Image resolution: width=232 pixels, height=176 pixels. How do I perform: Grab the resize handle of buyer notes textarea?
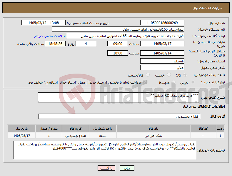pyautogui.click(x=15, y=158)
